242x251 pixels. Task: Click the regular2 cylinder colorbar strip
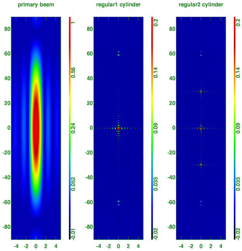click(235, 128)
